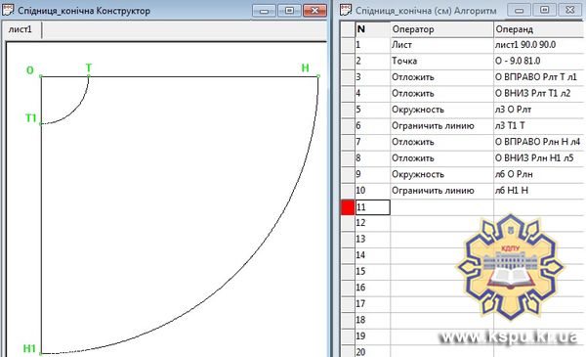This screenshot has height=357, width=586.
Task: Click the Алгоритм window title icon
Action: pyautogui.click(x=346, y=10)
